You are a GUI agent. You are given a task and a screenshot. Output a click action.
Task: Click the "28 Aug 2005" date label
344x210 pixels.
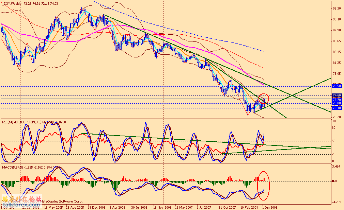pyautogui.click(x=75, y=207)
